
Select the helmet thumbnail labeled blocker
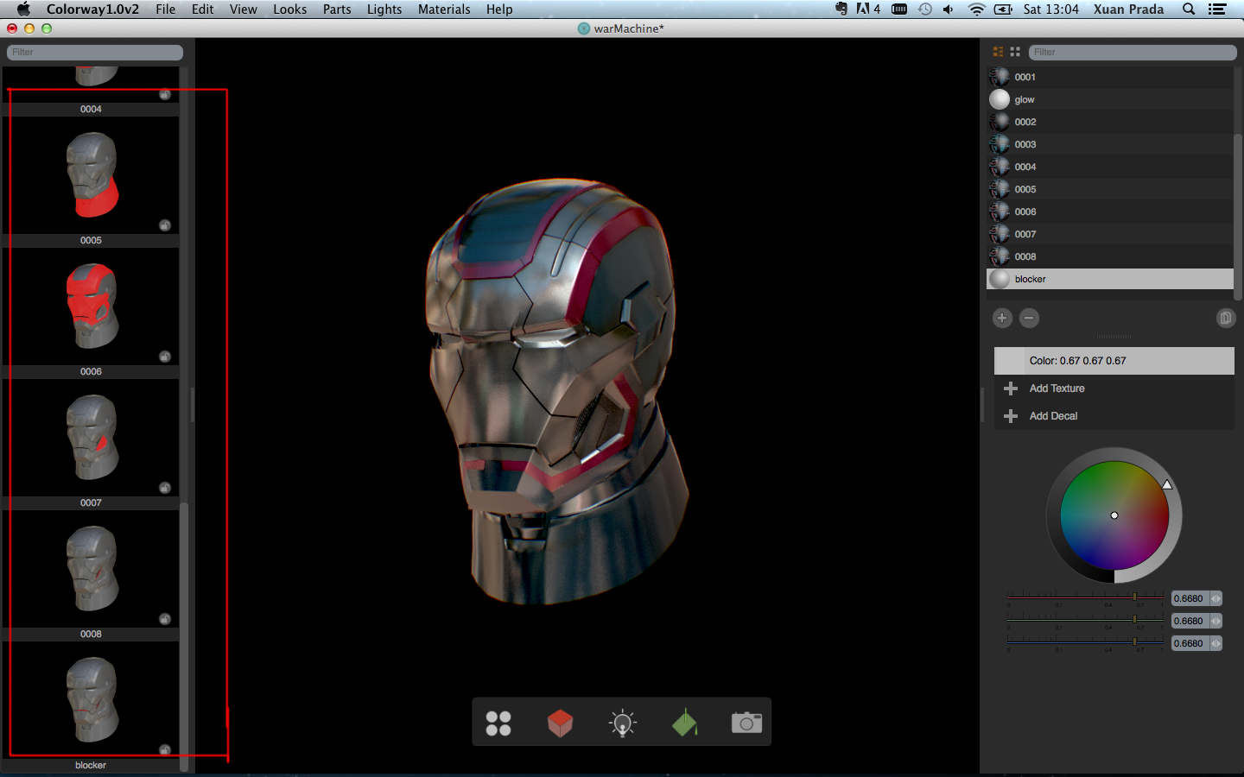(x=92, y=699)
